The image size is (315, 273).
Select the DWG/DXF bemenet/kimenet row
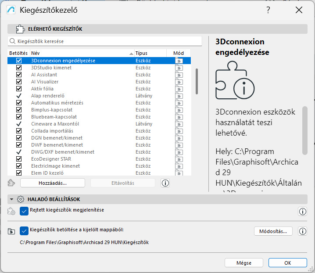(x=99, y=152)
